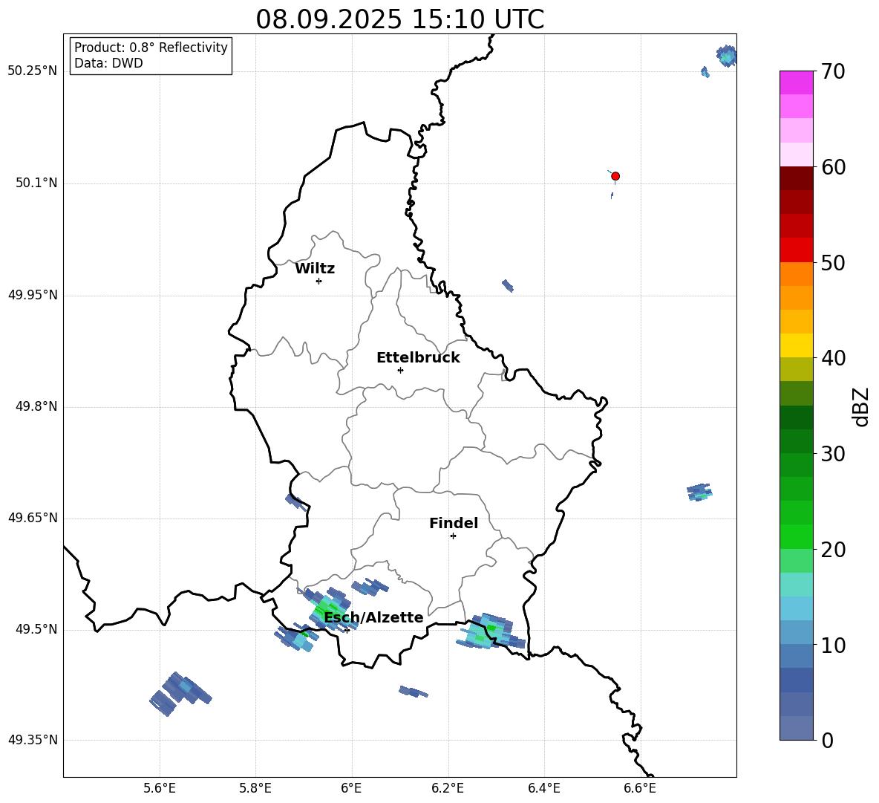Click the Ettelbruck station cross marker

(400, 370)
